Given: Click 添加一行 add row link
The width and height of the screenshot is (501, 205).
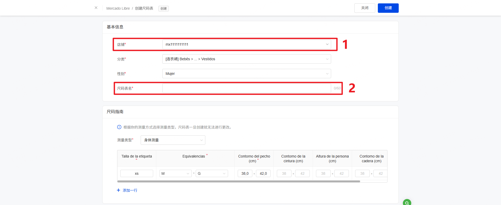Looking at the screenshot, I should [x=130, y=190].
